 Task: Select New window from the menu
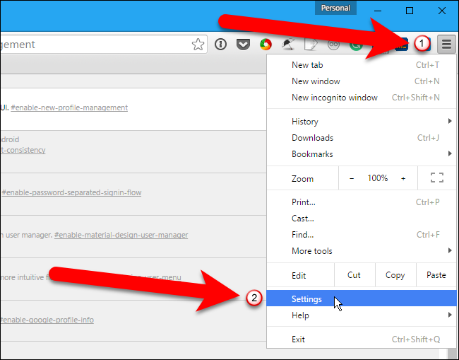362,81
